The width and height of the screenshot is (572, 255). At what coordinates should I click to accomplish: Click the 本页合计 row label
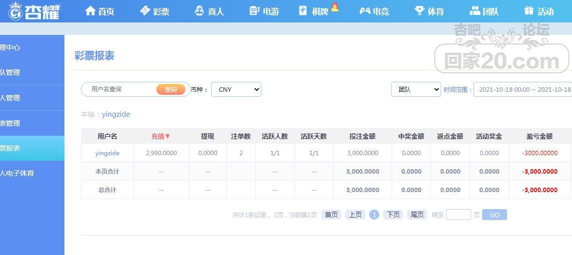coord(107,171)
